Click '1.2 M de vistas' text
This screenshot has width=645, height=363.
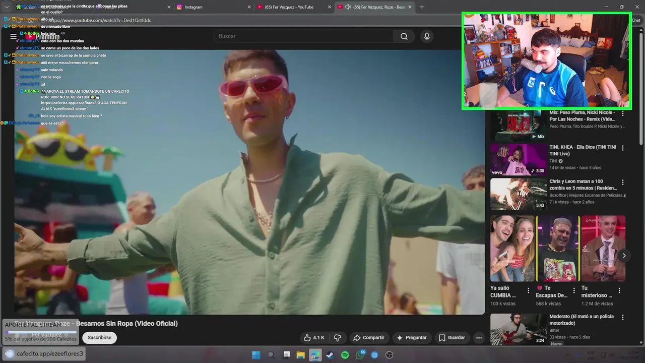[x=597, y=304]
